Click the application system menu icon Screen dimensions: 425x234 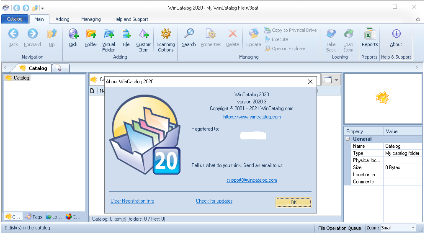coord(5,8)
